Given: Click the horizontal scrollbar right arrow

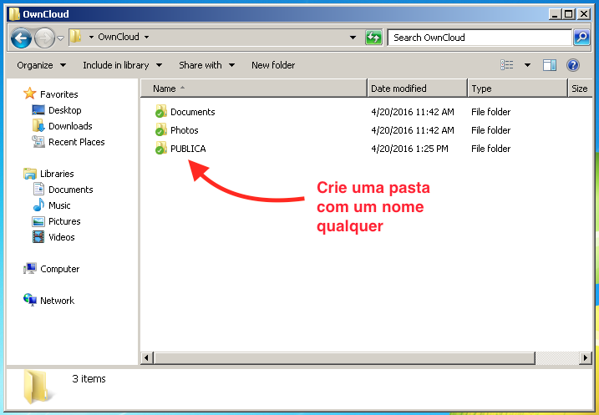Looking at the screenshot, I should 586,358.
